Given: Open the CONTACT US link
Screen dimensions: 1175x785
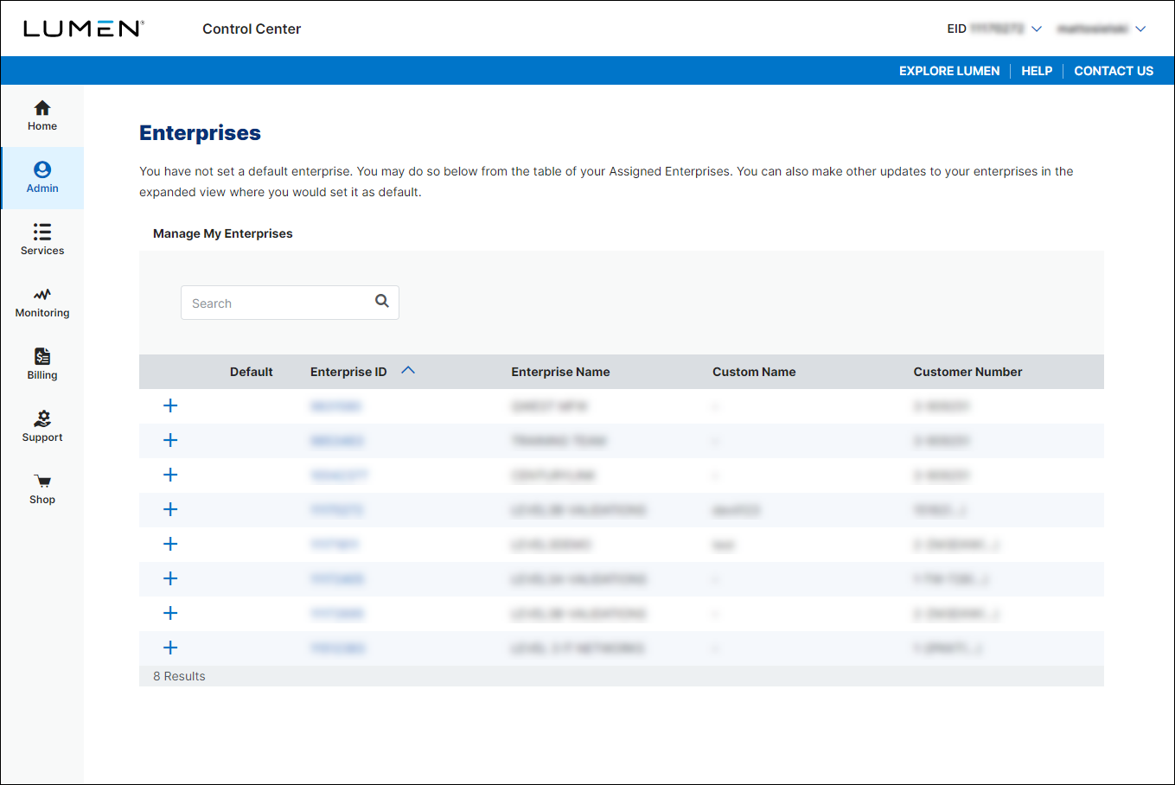Looking at the screenshot, I should click(x=1114, y=71).
